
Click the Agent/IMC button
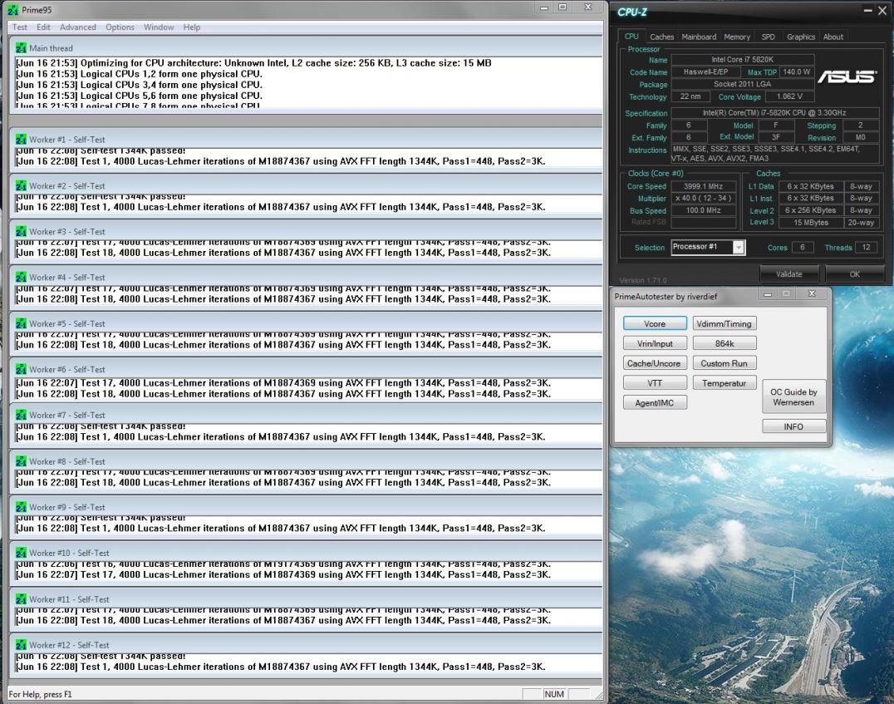click(655, 403)
